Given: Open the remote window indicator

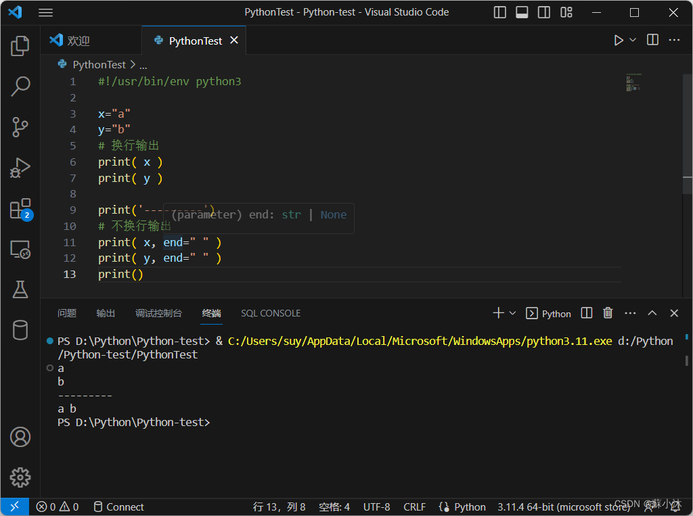Looking at the screenshot, I should (15, 507).
